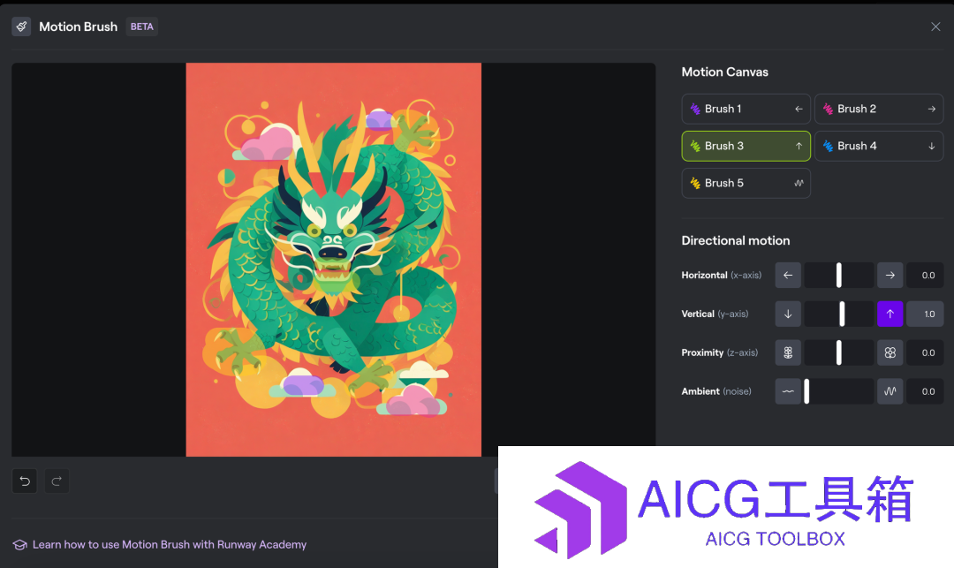Click the ambient less-noise wave icon
Screen dimensions: 954x568
click(788, 391)
